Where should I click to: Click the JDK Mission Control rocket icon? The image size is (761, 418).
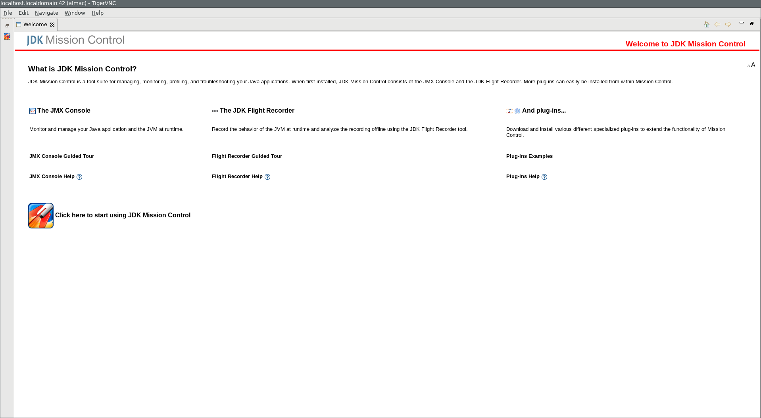(x=41, y=216)
